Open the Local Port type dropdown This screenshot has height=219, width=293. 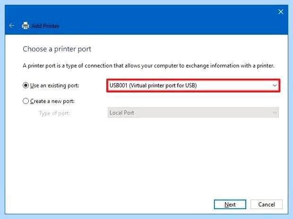click(193, 113)
